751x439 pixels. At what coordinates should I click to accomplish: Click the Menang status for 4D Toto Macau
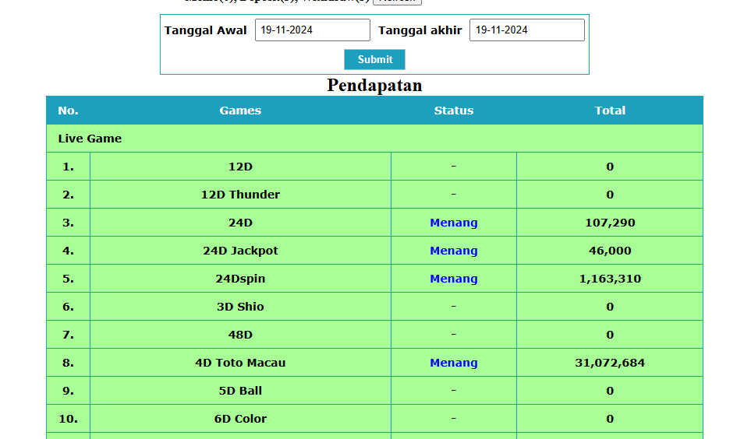point(454,363)
